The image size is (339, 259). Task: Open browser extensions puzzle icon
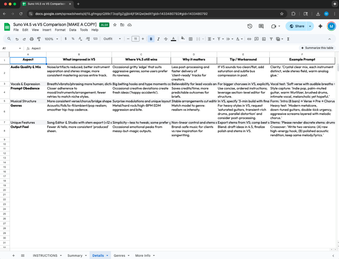click(x=293, y=14)
